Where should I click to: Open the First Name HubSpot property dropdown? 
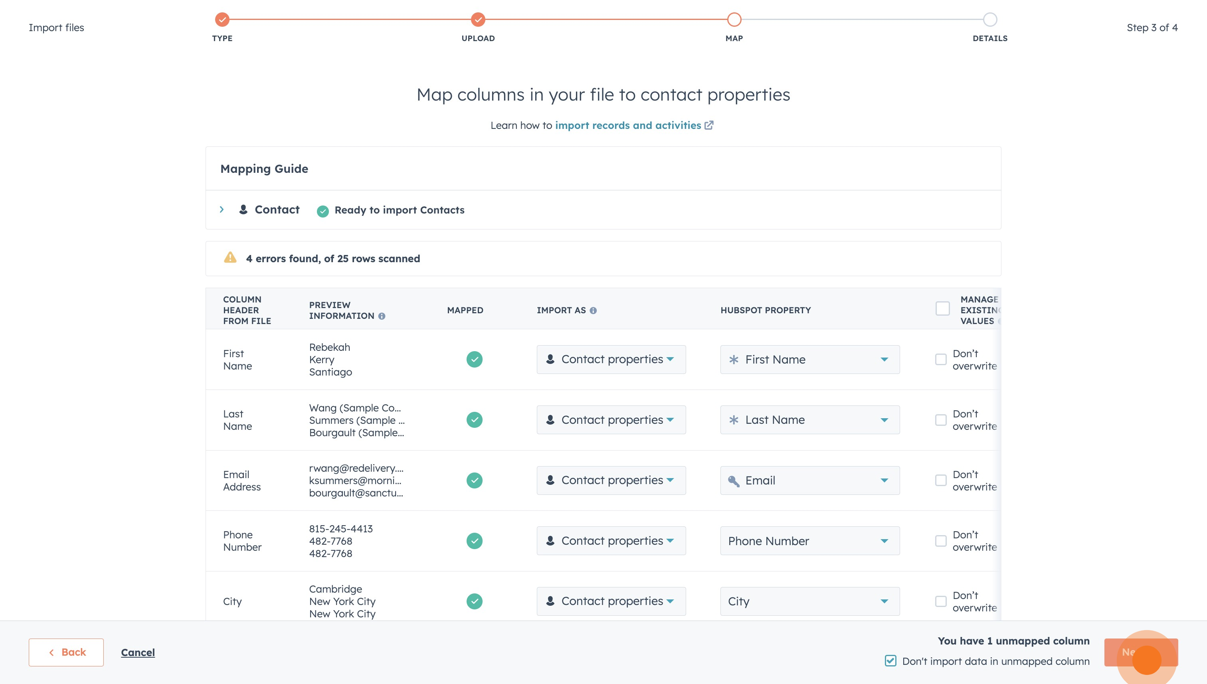point(809,360)
